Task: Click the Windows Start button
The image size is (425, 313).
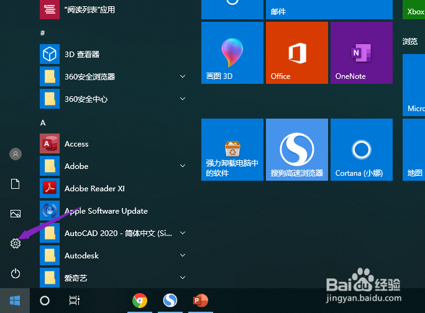Action: tap(15, 301)
